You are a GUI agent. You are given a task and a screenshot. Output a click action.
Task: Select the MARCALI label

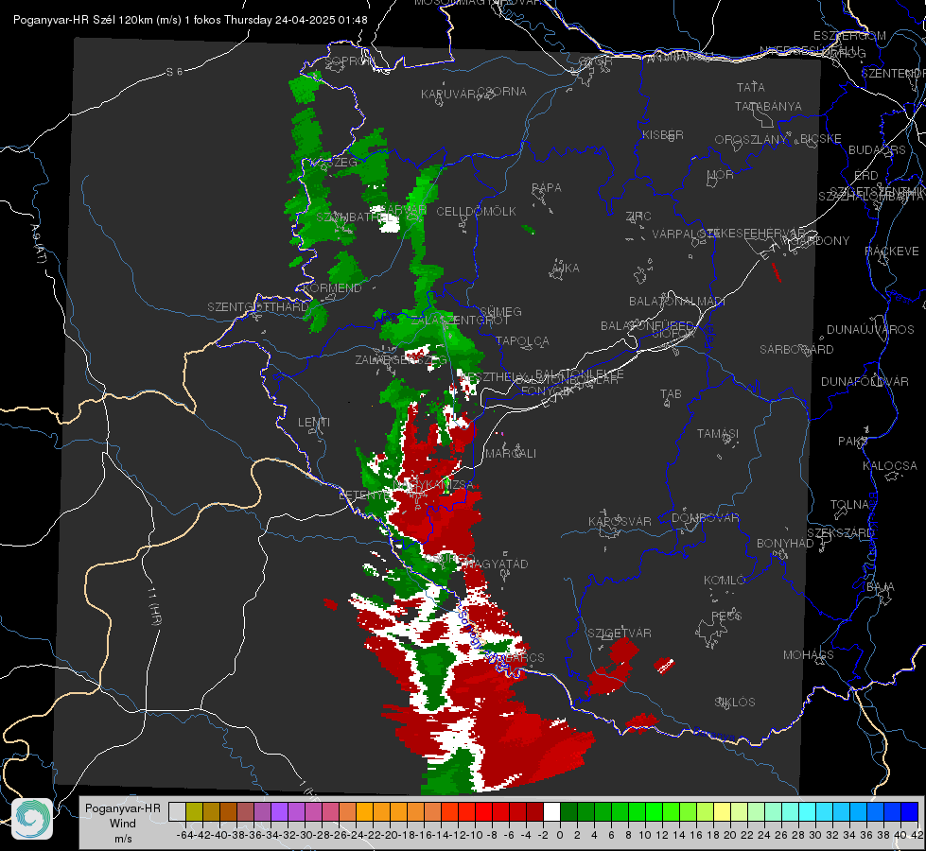point(510,454)
